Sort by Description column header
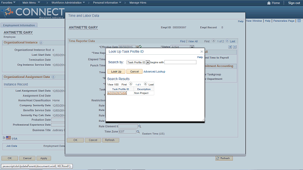The image size is (303, 170). 144,89
